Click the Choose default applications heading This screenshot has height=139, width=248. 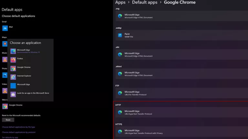pyautogui.click(x=18, y=16)
